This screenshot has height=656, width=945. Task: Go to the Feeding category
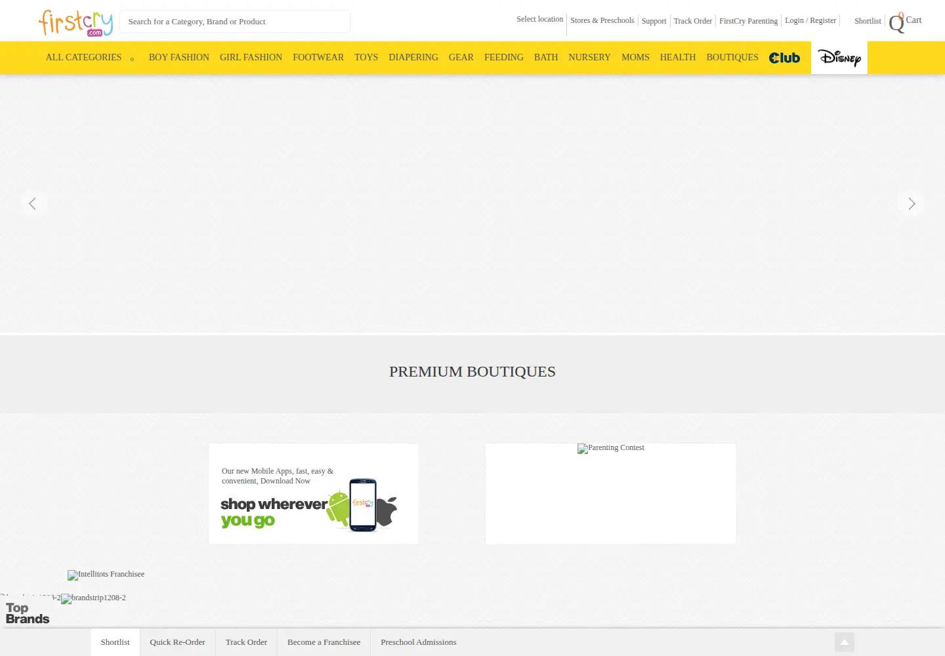(504, 58)
